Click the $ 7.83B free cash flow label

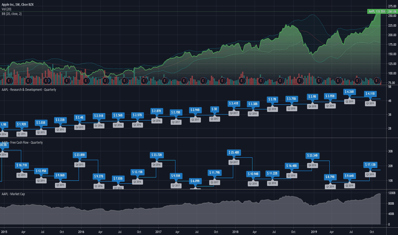coord(118,179)
